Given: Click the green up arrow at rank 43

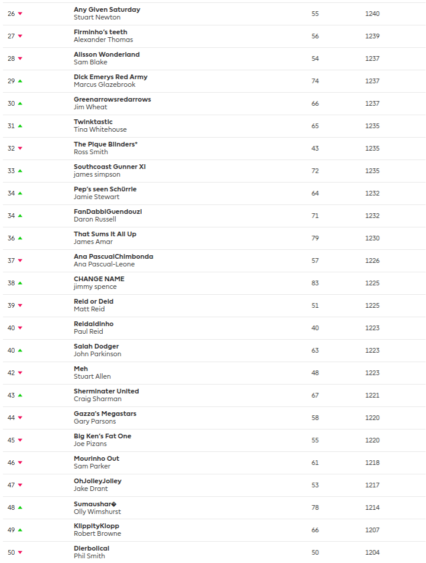Looking at the screenshot, I should tap(20, 395).
